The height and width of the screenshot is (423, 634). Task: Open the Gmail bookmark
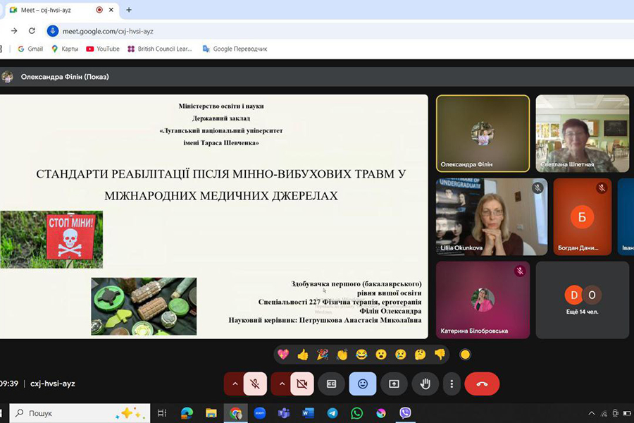click(x=30, y=49)
